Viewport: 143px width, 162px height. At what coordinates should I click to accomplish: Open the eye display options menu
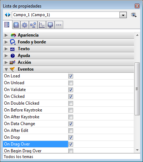point(134,15)
